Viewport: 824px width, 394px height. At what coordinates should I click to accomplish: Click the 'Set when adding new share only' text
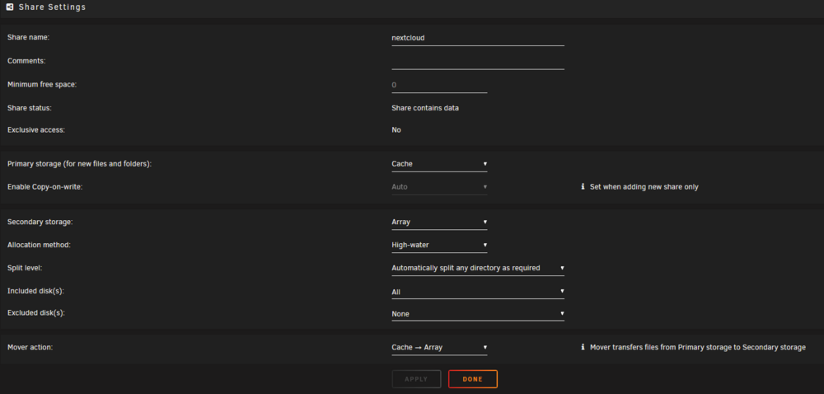pyautogui.click(x=644, y=187)
